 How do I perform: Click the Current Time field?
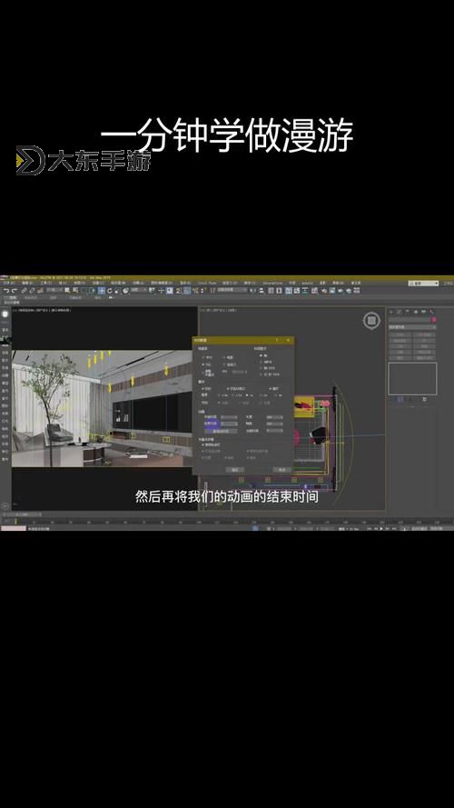click(x=274, y=431)
